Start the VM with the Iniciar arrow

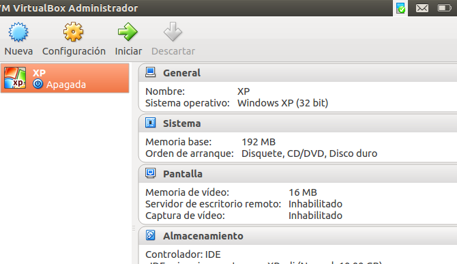pos(128,32)
